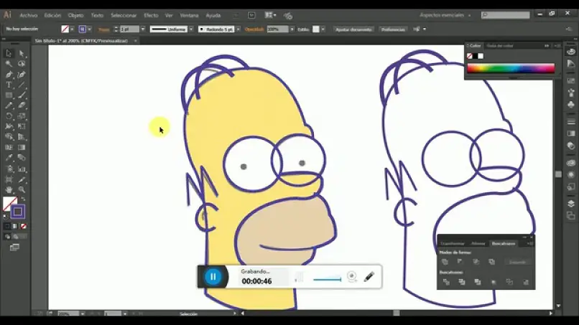Select the Pen tool

9,75
